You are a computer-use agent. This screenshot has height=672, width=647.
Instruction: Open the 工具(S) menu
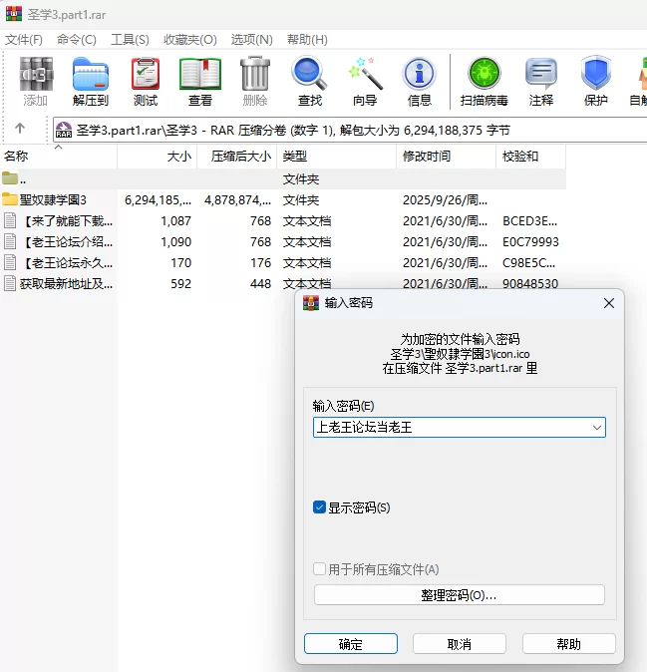point(130,40)
